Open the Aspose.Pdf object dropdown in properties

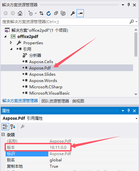tap(136, 118)
